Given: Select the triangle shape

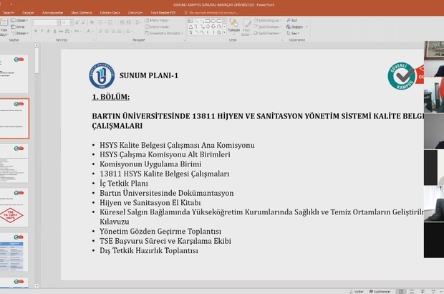Looking at the screenshot, I should click(x=191, y=27).
